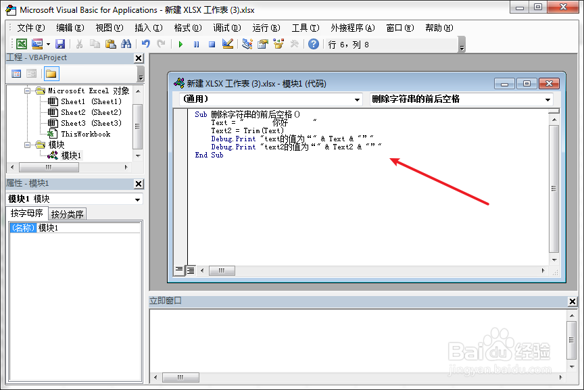The height and width of the screenshot is (390, 584).
Task: Click the Debug.Print text2 code line
Action: 296,147
